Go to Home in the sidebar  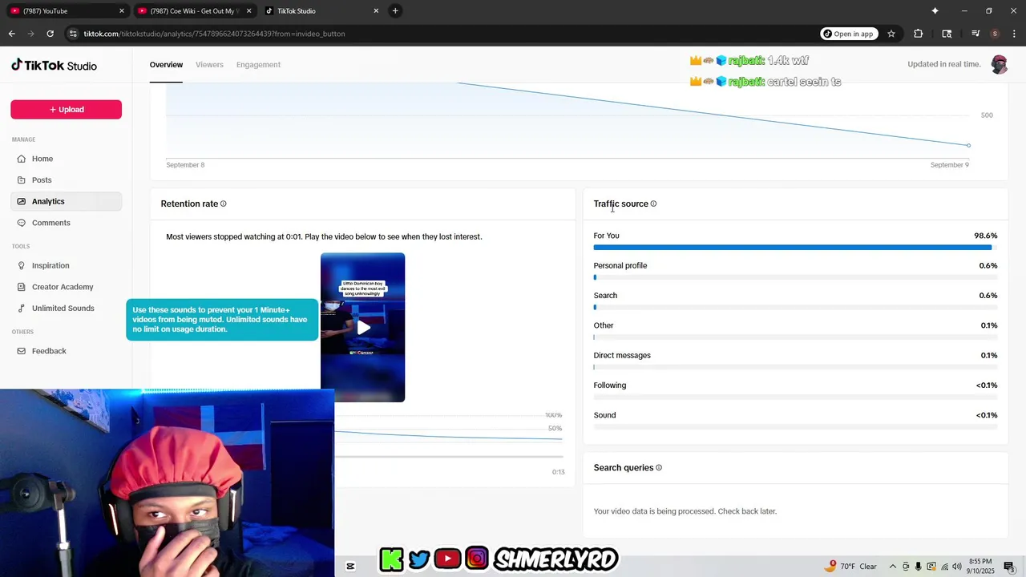pos(66,159)
